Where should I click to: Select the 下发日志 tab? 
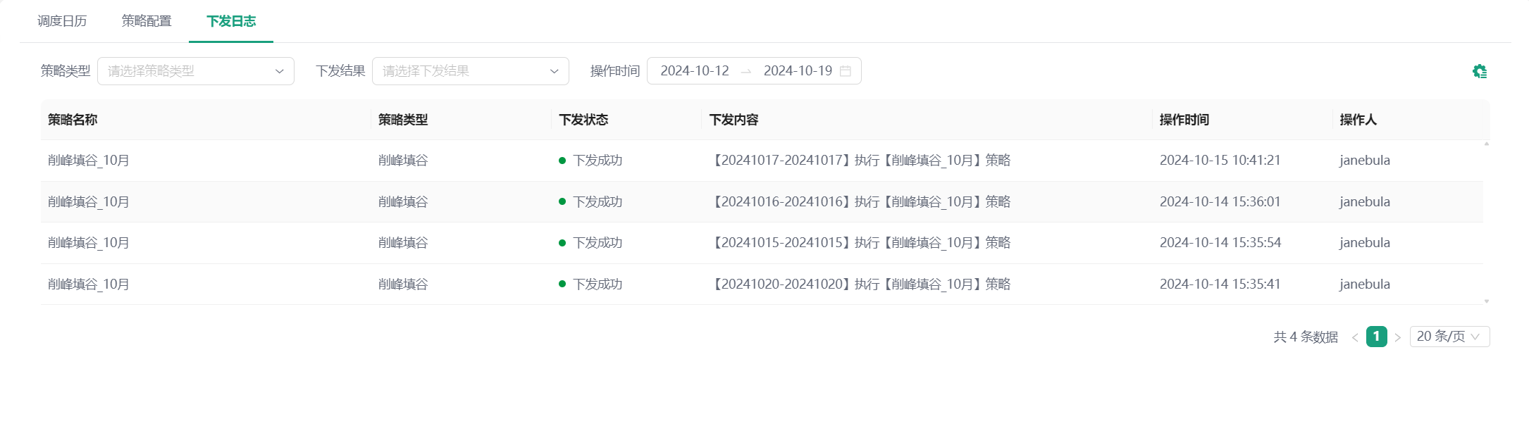tap(231, 21)
